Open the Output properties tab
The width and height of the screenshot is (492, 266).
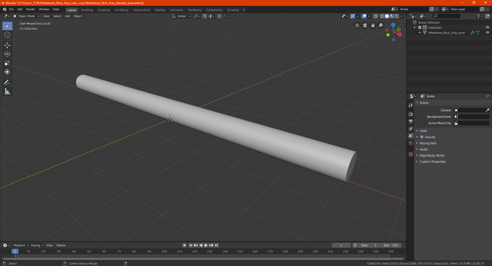click(411, 121)
